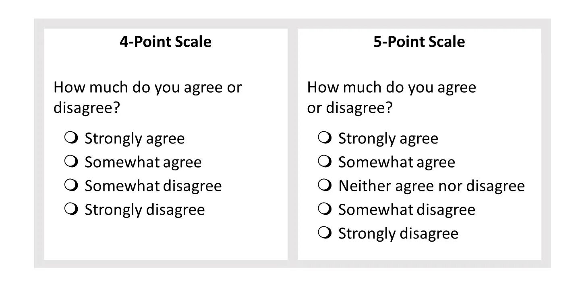Viewport: 580px width, 290px height.
Task: Select Strongly agree on the 4-Point Scale
Action: 71,138
